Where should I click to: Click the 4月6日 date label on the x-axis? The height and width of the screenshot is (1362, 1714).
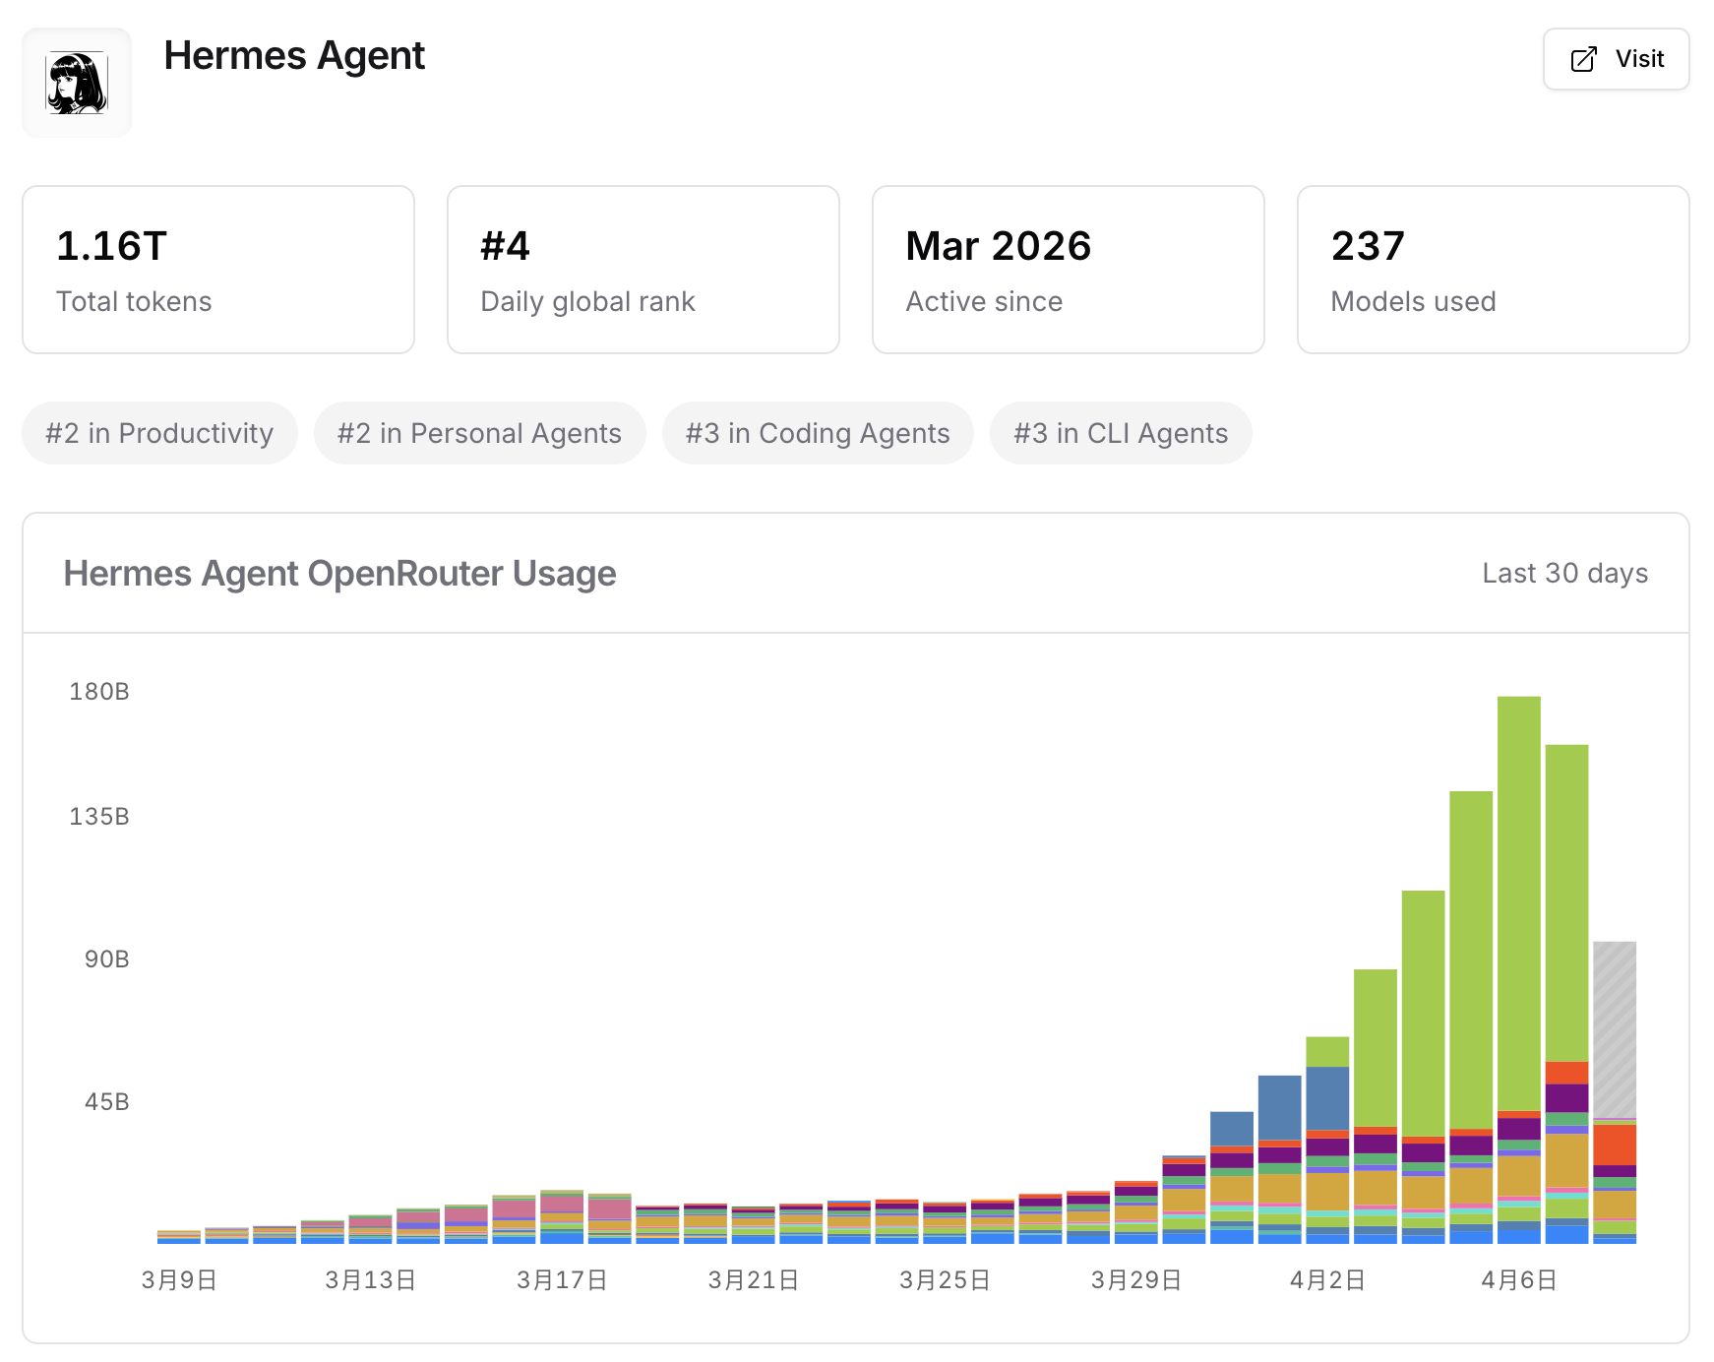[x=1518, y=1279]
